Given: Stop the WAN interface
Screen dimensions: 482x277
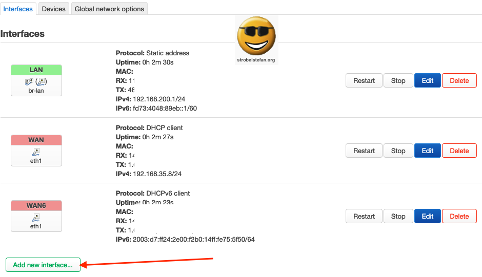Looking at the screenshot, I should click(x=398, y=151).
